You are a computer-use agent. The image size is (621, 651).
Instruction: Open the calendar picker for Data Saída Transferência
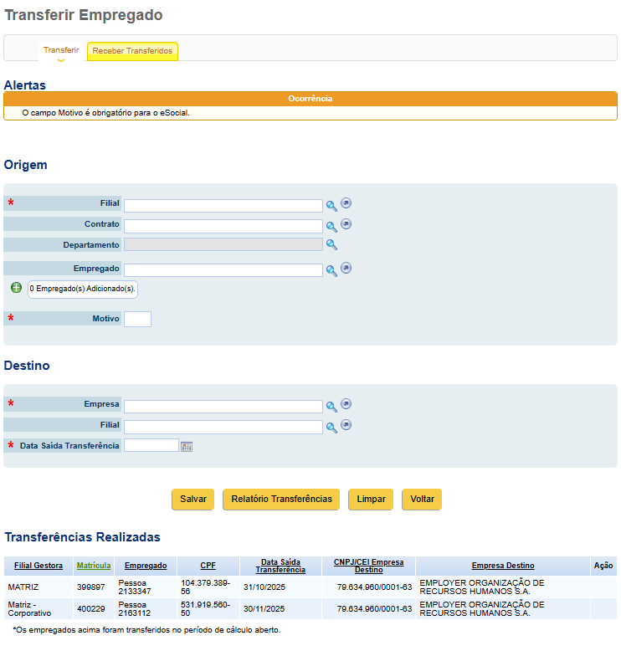pyautogui.click(x=187, y=447)
